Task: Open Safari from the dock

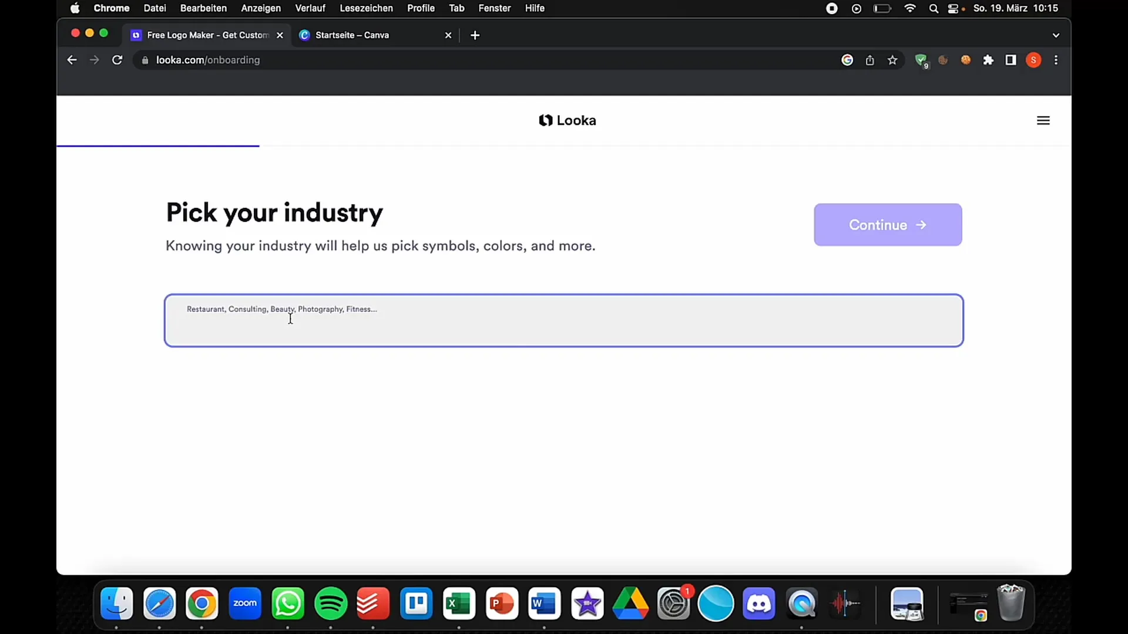Action: pyautogui.click(x=159, y=603)
